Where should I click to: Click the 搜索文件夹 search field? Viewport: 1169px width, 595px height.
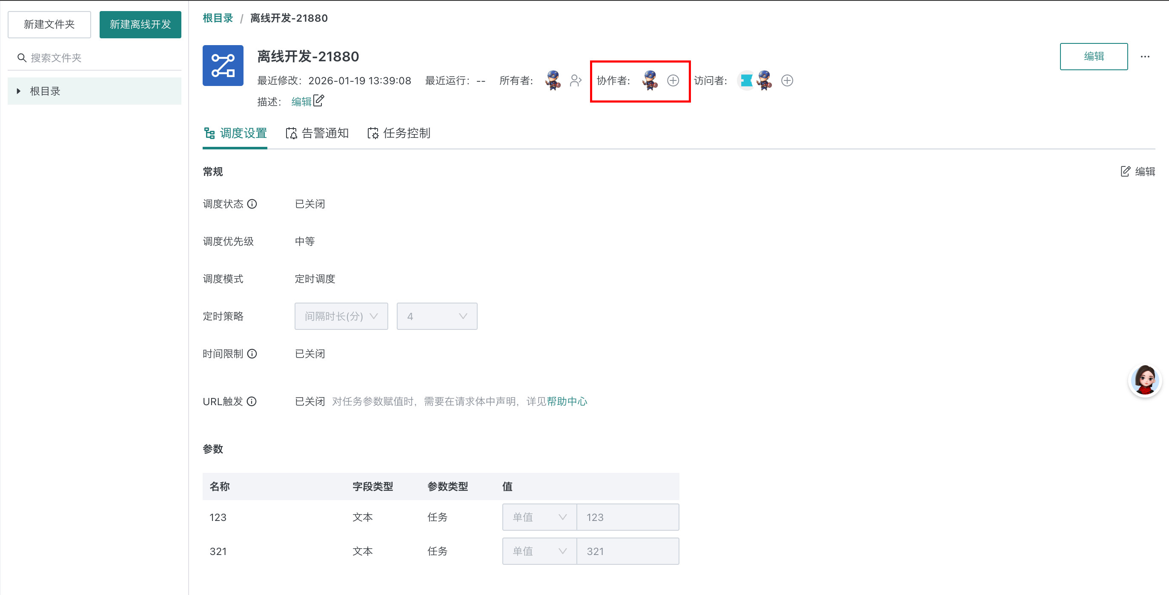tap(100, 57)
